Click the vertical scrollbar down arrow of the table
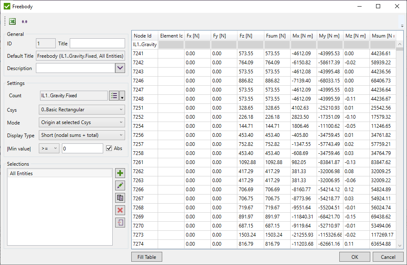 (399, 246)
